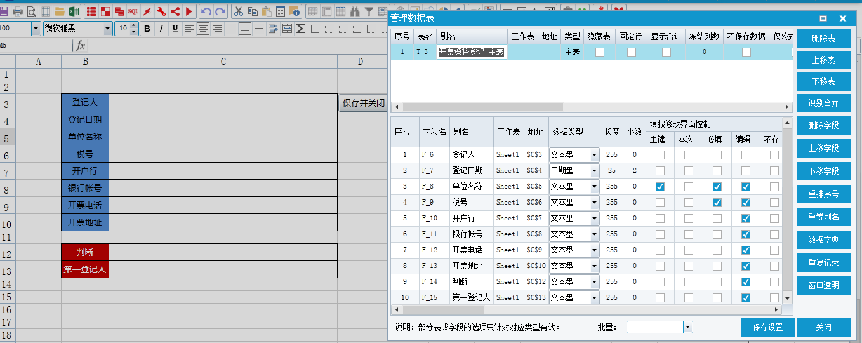This screenshot has width=862, height=343.
Task: Open data type dropdown for 判断
Action: pyautogui.click(x=594, y=281)
